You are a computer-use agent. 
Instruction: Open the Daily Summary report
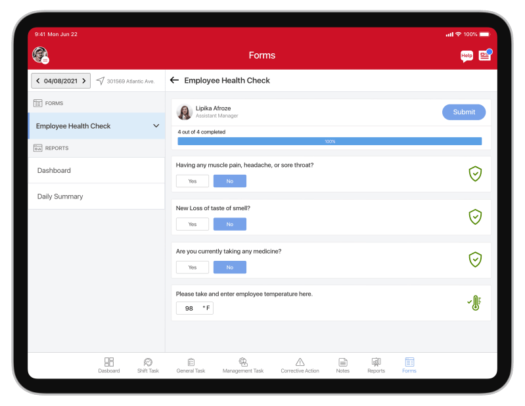pyautogui.click(x=97, y=196)
